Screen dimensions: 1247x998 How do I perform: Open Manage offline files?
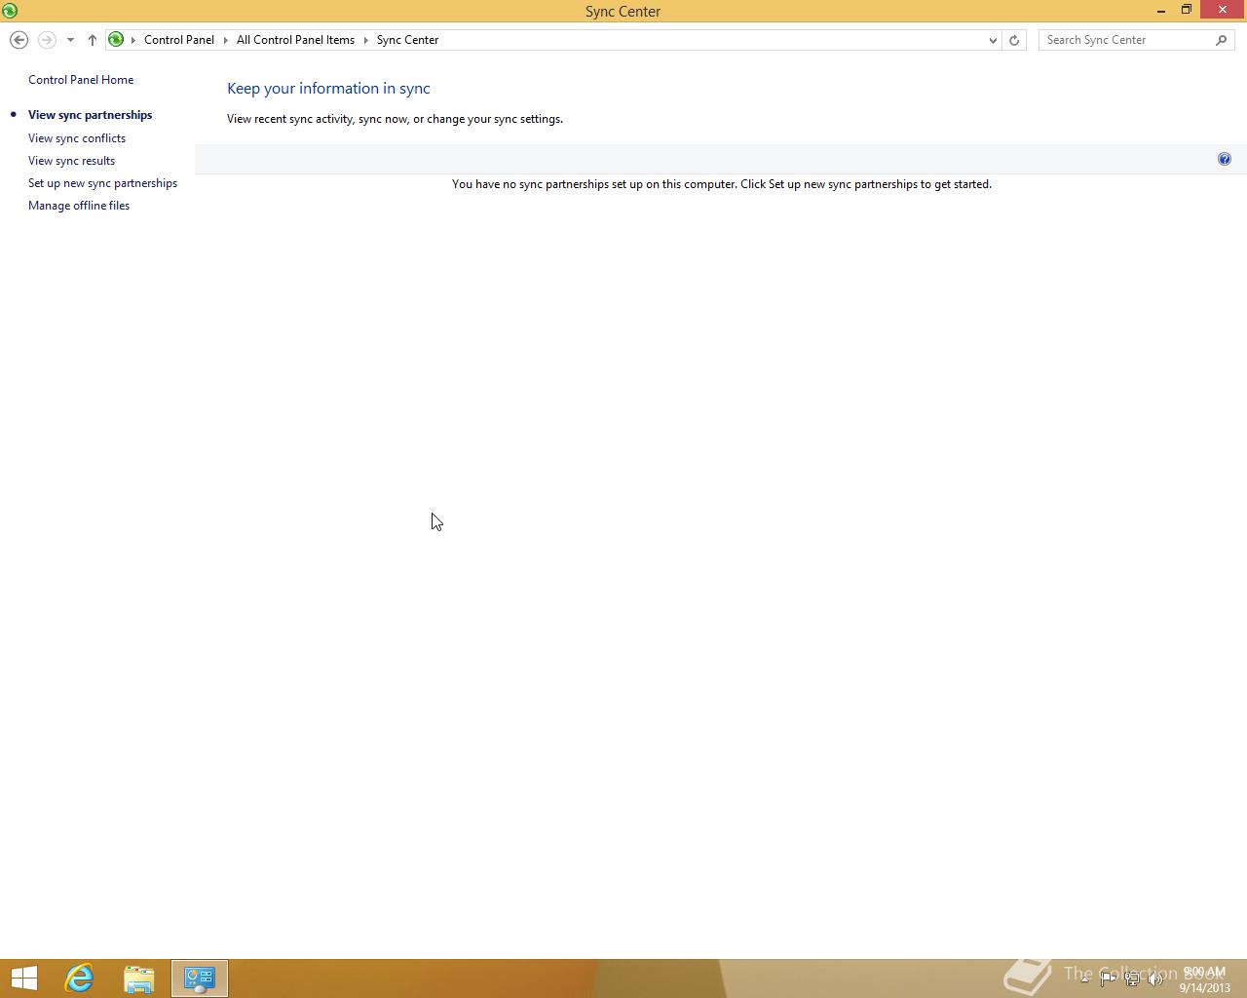(x=79, y=206)
